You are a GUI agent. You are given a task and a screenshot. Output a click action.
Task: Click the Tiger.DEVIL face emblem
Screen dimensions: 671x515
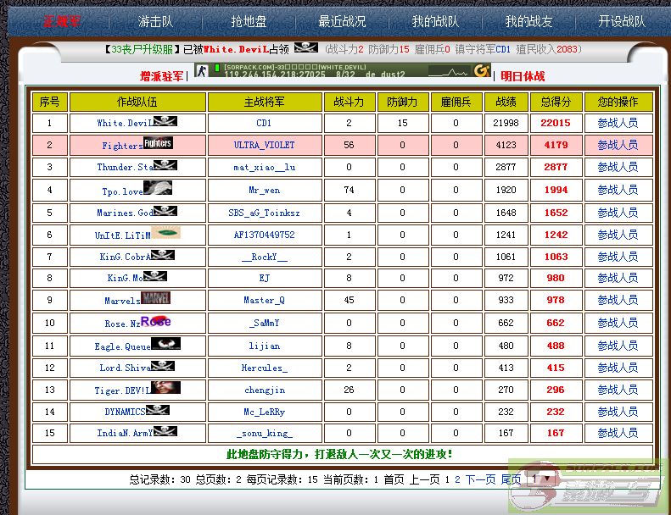coord(165,388)
